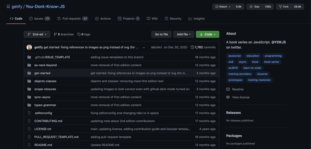Click the Go to file button

pyautogui.click(x=161, y=34)
